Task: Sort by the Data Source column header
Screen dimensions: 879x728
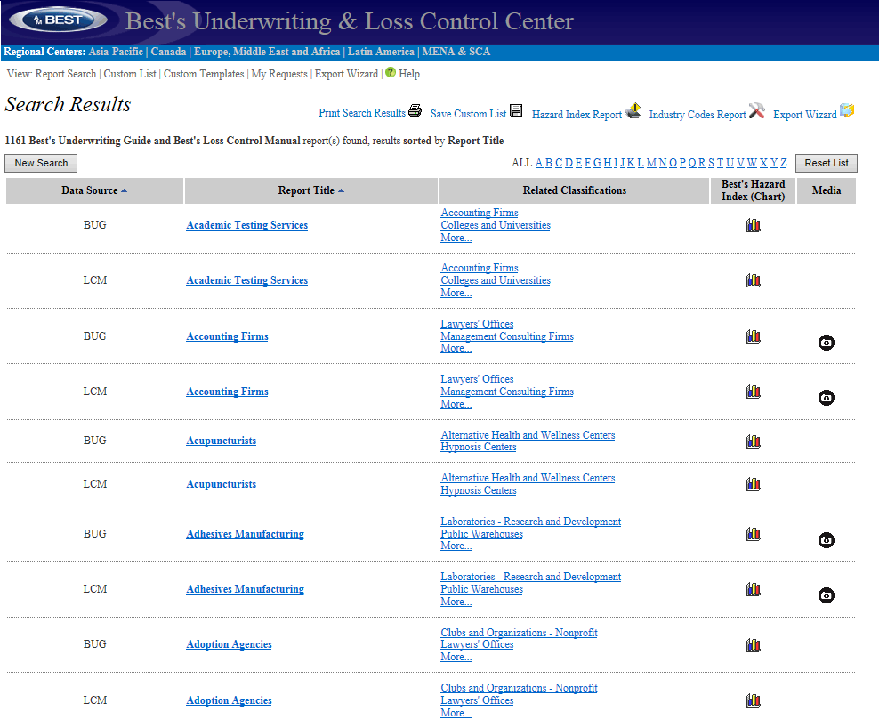Action: coord(94,190)
